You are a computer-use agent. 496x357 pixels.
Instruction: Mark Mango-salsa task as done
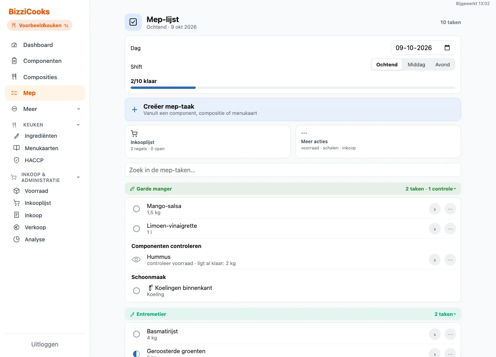136,209
